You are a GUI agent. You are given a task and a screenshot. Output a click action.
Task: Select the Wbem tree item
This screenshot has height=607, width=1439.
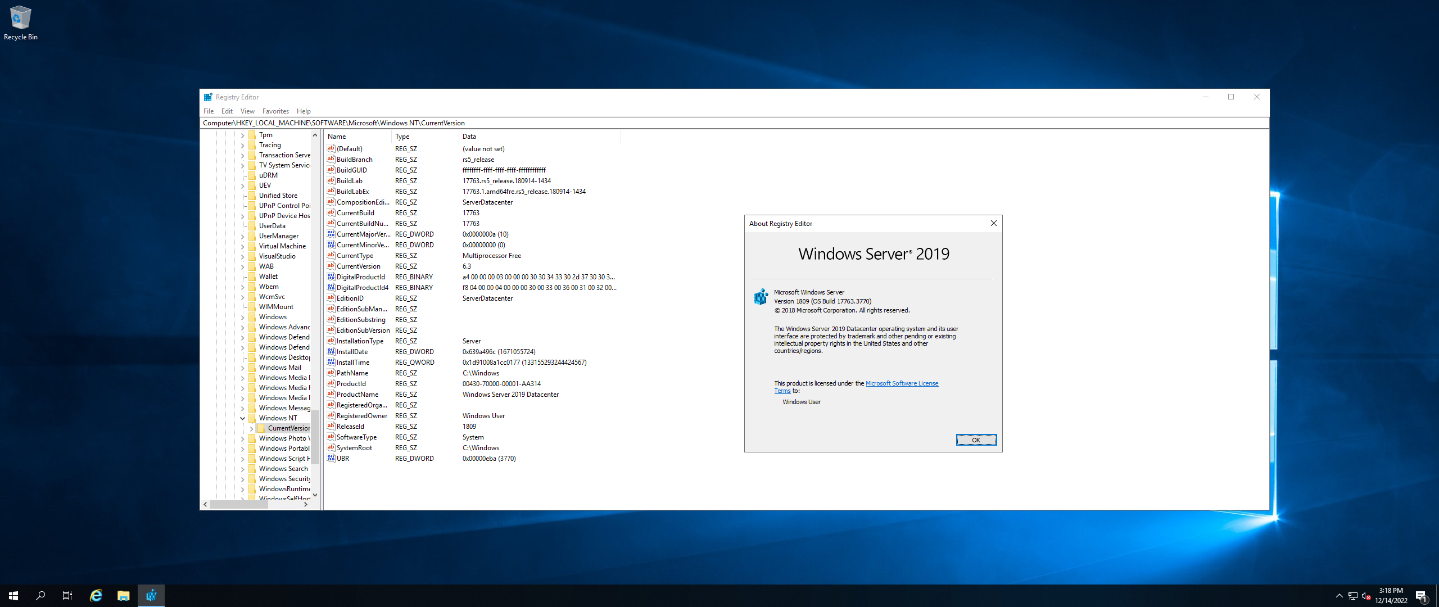(269, 287)
